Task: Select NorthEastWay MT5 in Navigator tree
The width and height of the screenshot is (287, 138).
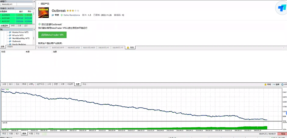Action: click(x=21, y=38)
